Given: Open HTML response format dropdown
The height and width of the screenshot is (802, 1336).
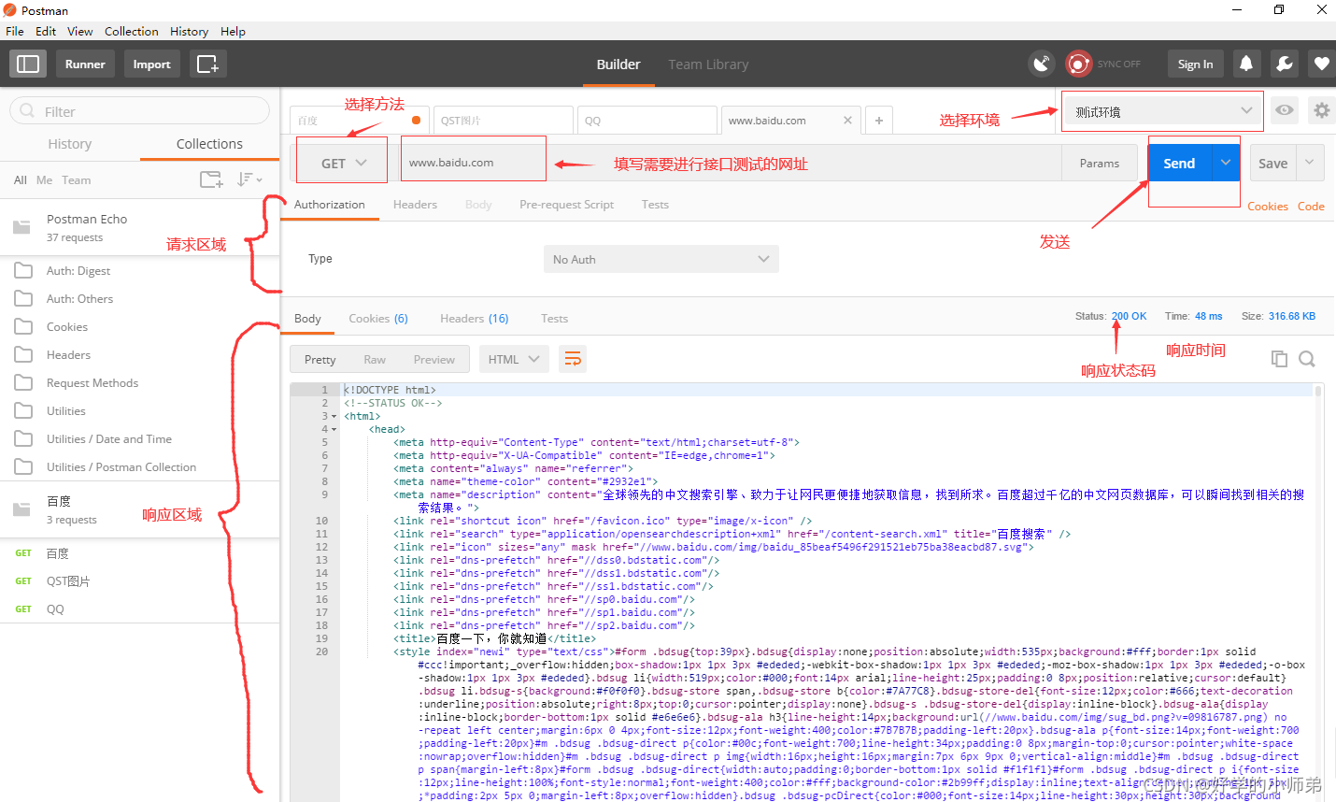Looking at the screenshot, I should click(514, 359).
